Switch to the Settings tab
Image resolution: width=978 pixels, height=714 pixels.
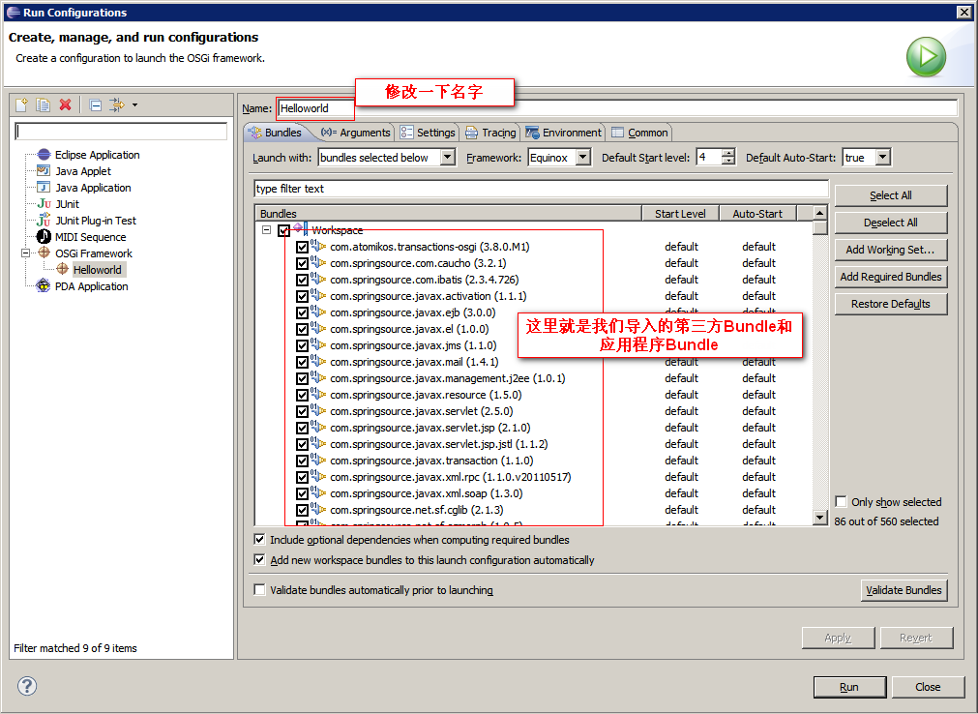click(x=428, y=133)
